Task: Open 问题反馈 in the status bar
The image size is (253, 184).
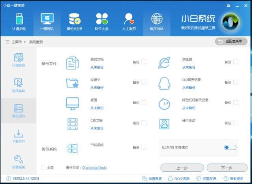Action: click(206, 178)
